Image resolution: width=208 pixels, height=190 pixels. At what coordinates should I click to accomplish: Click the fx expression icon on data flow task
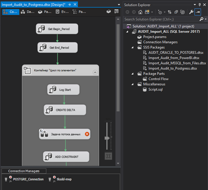point(41,131)
